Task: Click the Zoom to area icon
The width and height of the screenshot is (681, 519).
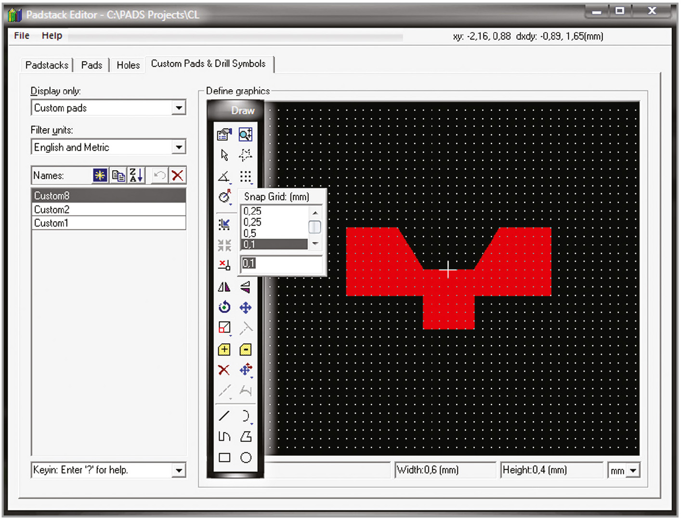Action: (x=246, y=134)
